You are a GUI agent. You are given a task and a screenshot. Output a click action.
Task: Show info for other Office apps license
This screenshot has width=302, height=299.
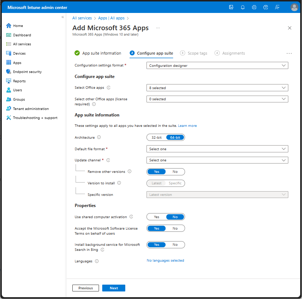coord(94,104)
